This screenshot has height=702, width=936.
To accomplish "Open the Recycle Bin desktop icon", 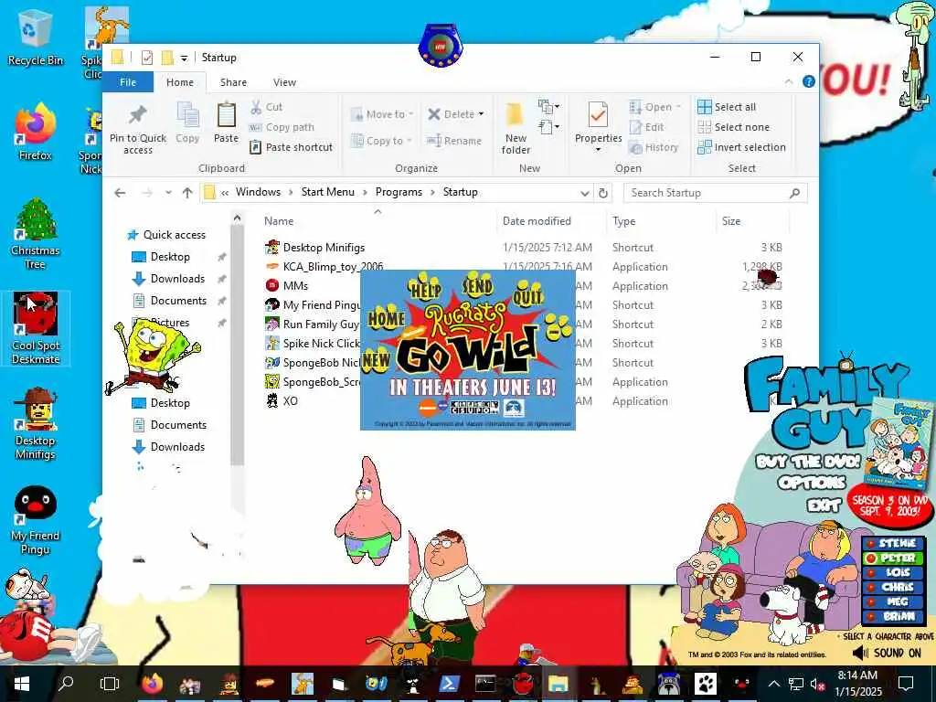I will tap(35, 38).
